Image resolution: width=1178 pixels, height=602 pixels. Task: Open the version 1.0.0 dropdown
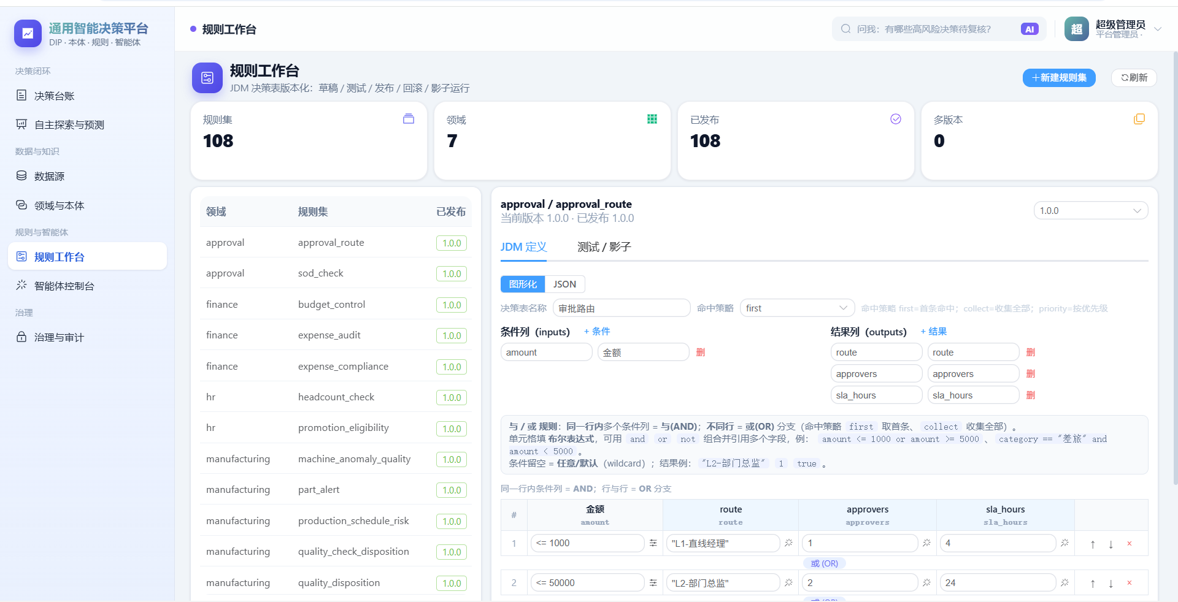tap(1091, 211)
